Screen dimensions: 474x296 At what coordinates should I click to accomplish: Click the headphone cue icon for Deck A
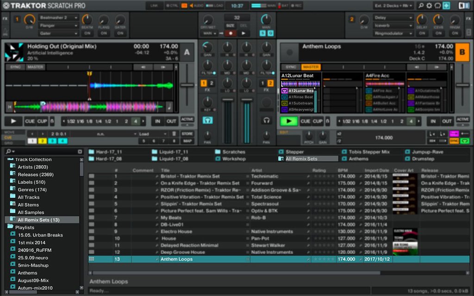click(207, 120)
